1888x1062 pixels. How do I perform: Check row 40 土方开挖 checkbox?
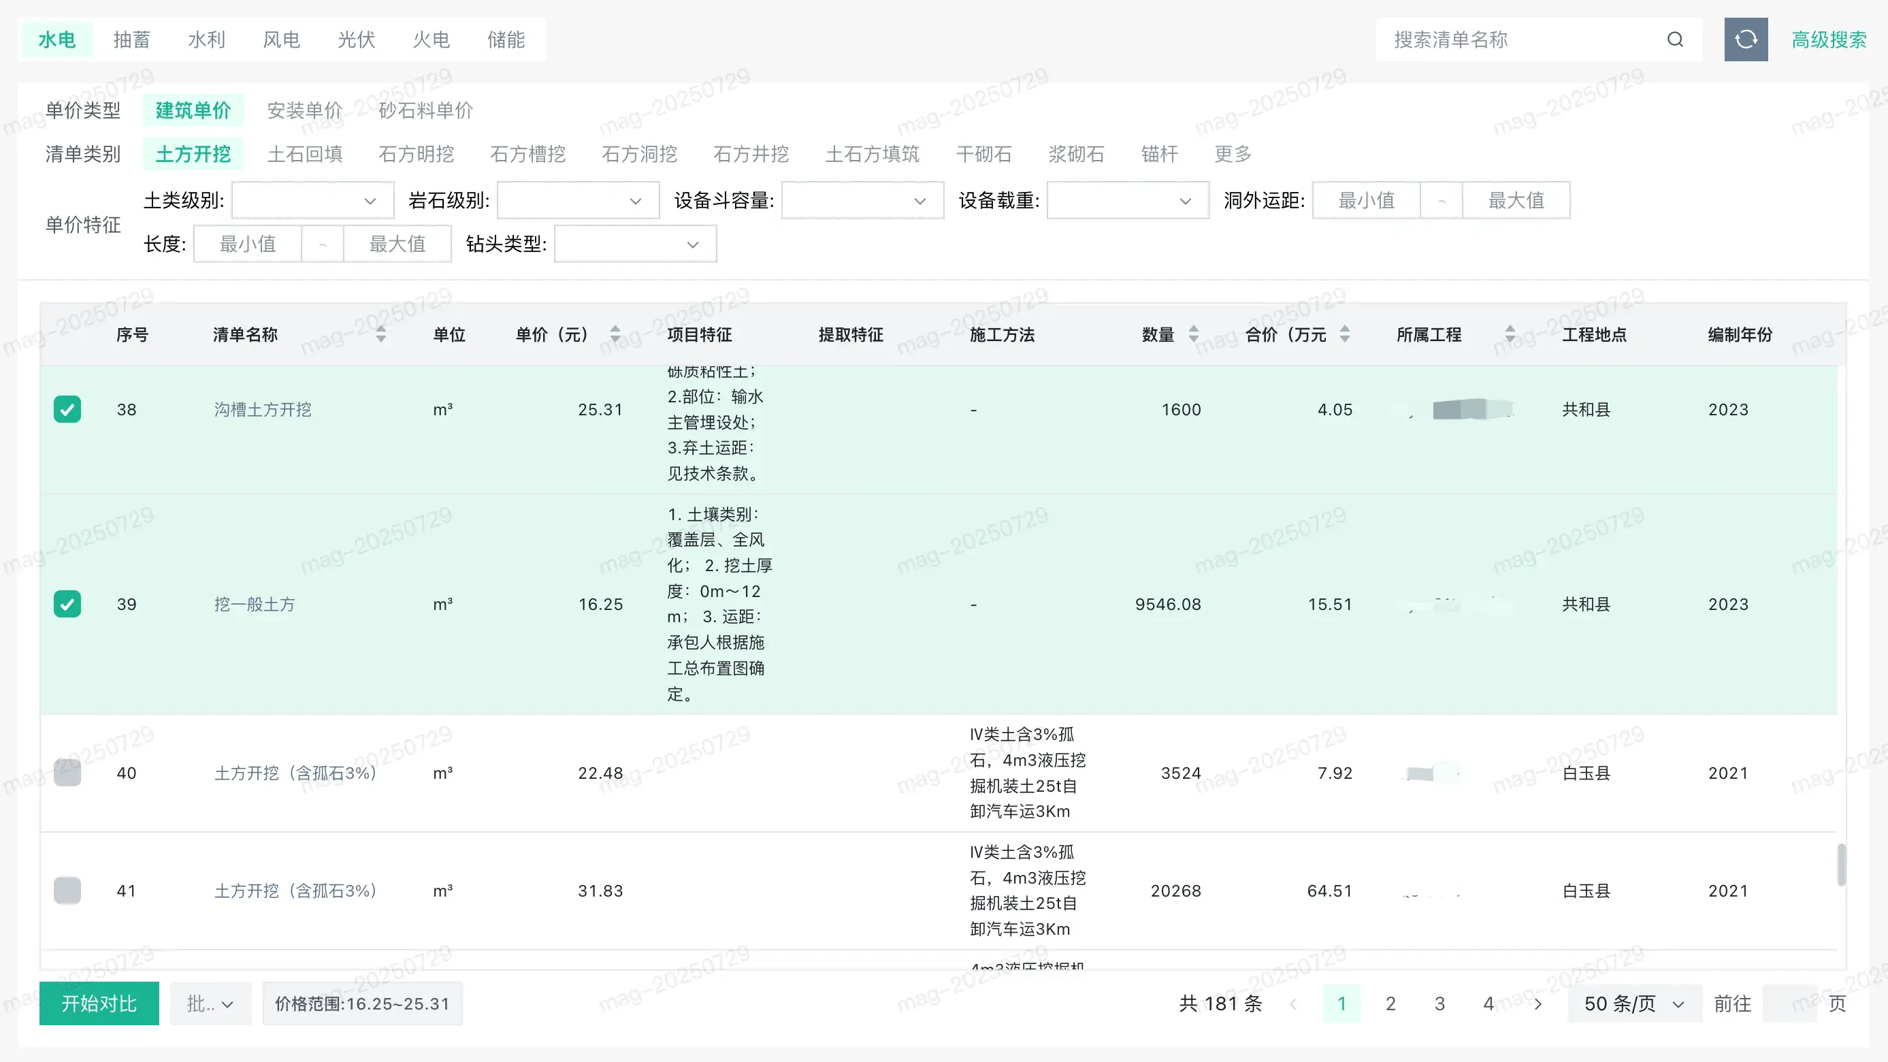click(67, 773)
